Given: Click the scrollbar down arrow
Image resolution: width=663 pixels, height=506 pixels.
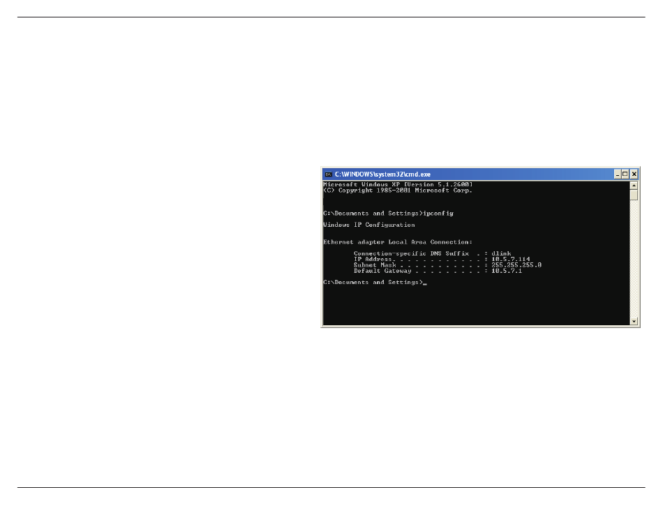Looking at the screenshot, I should pos(634,321).
